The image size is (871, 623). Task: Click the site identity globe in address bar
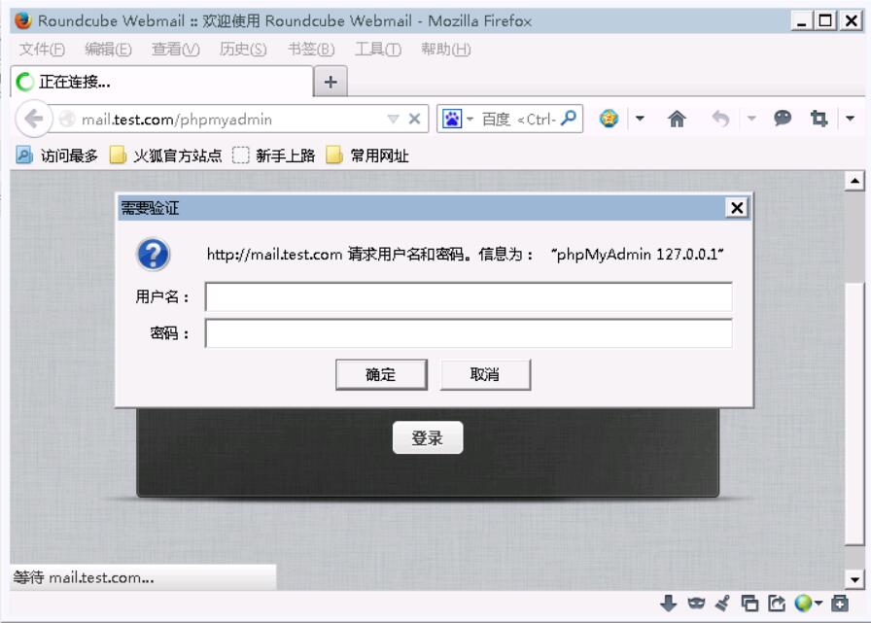tap(67, 119)
